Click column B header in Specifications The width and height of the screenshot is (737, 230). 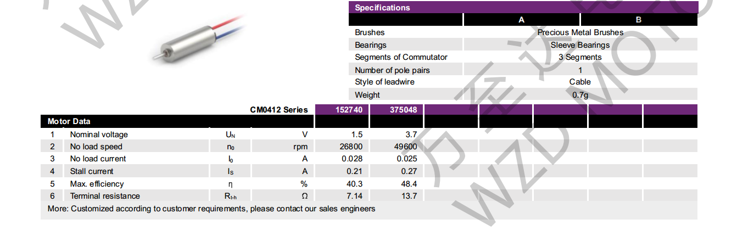tap(639, 20)
